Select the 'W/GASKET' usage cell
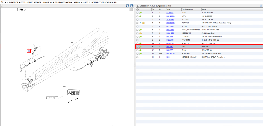The image size is (263, 126). [x=205, y=47]
